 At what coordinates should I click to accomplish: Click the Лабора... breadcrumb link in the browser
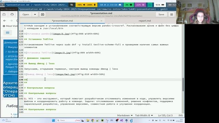point(13,71)
